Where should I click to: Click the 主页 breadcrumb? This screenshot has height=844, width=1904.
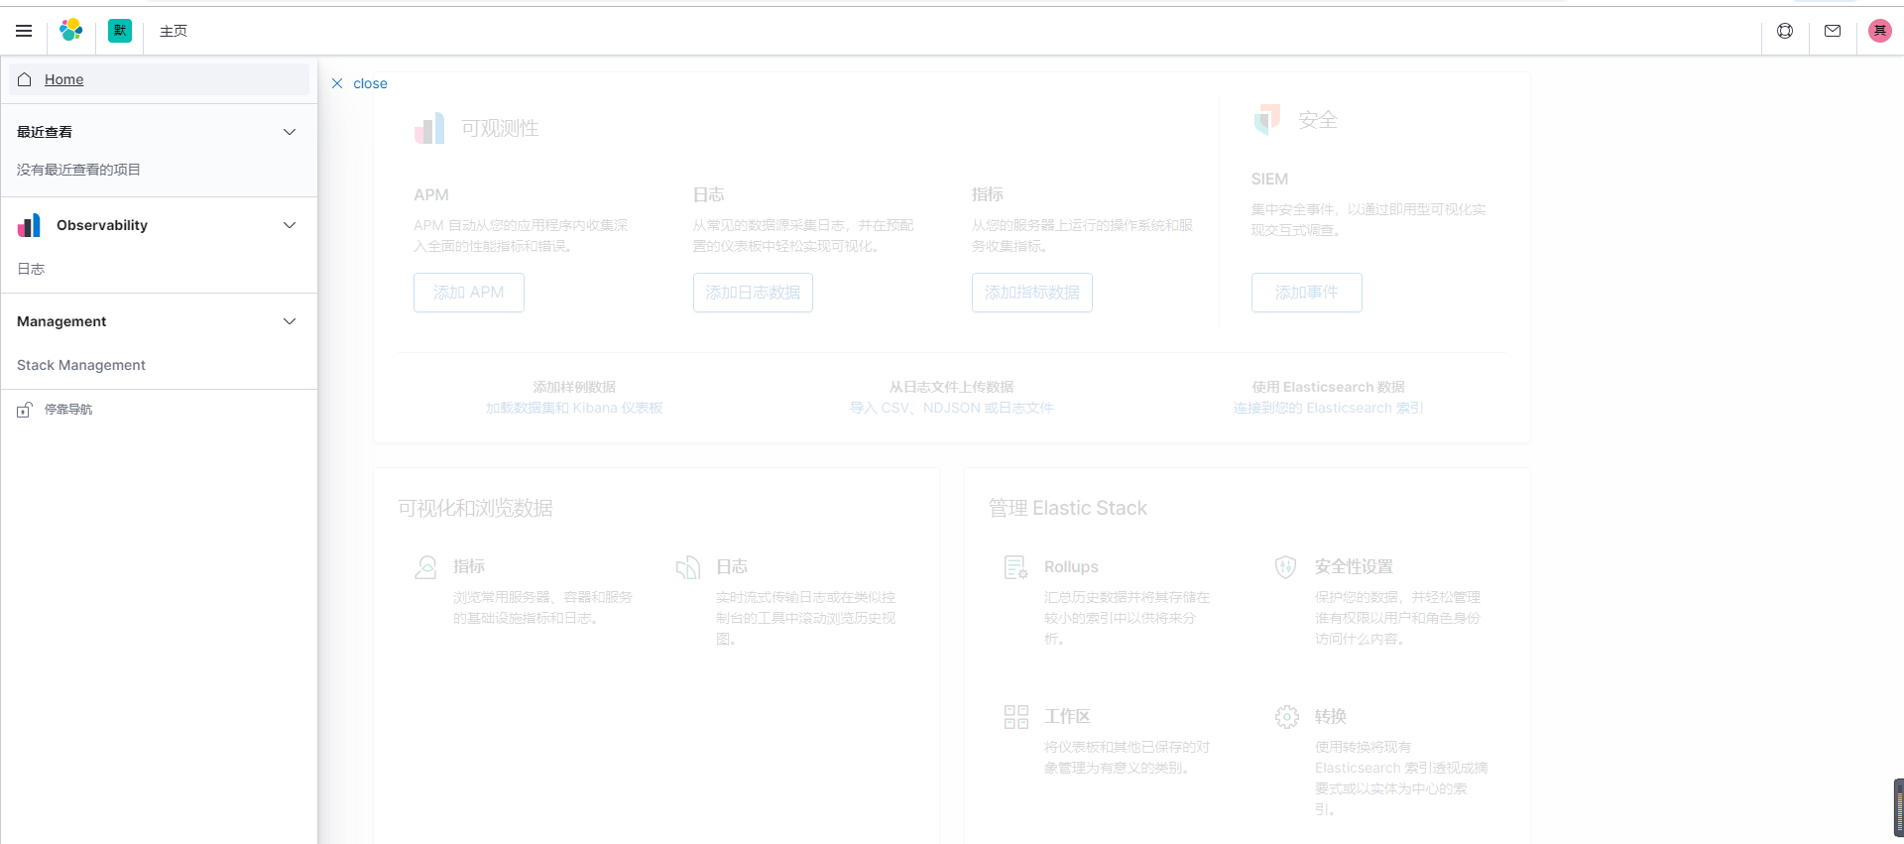tap(174, 31)
